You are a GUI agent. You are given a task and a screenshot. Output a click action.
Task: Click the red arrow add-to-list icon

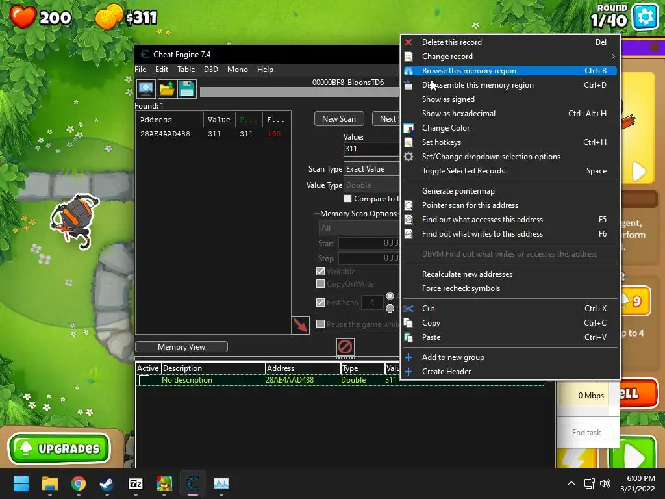[300, 326]
